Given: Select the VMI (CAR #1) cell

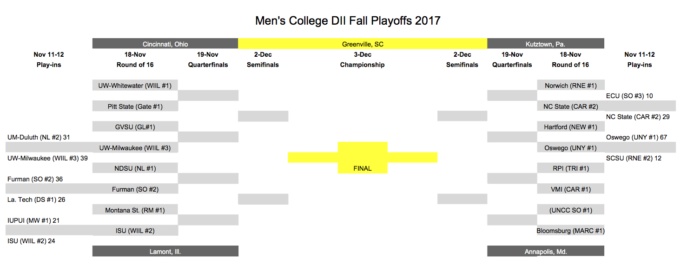Looking at the screenshot, I should [x=571, y=189].
